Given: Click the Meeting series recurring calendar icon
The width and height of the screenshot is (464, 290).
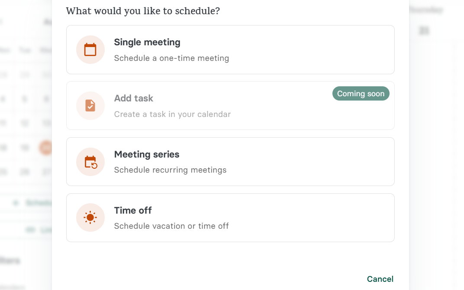Looking at the screenshot, I should pos(90,161).
